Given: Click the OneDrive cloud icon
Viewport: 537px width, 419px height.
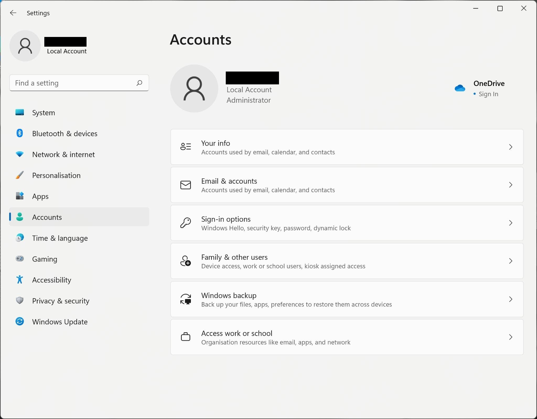Looking at the screenshot, I should pos(460,88).
